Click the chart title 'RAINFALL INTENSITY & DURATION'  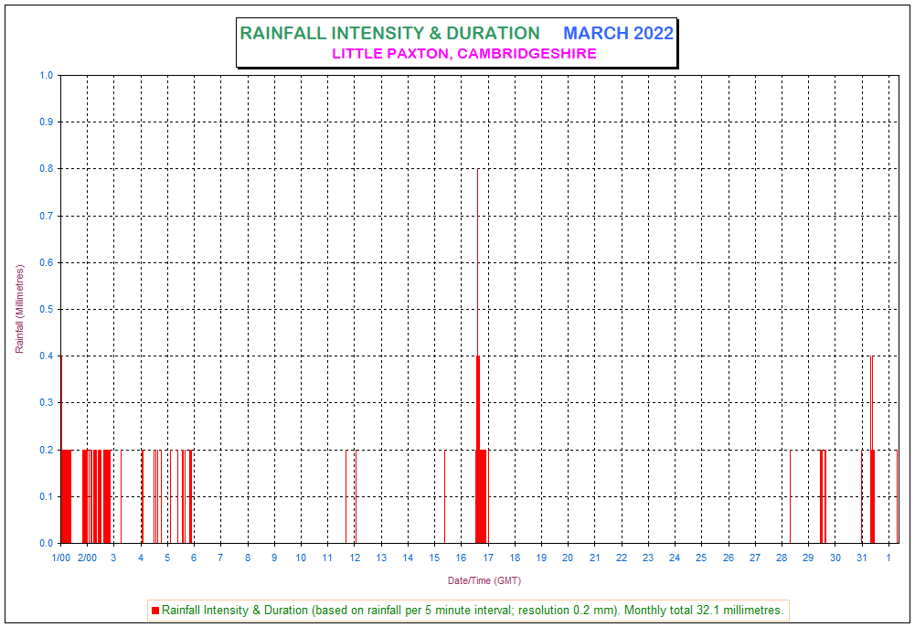click(x=389, y=33)
